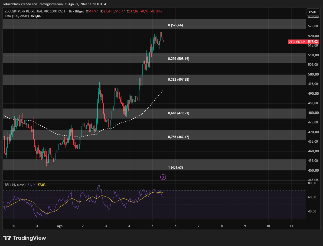
Task: Click the USDT currency button
Action: [x=313, y=12]
